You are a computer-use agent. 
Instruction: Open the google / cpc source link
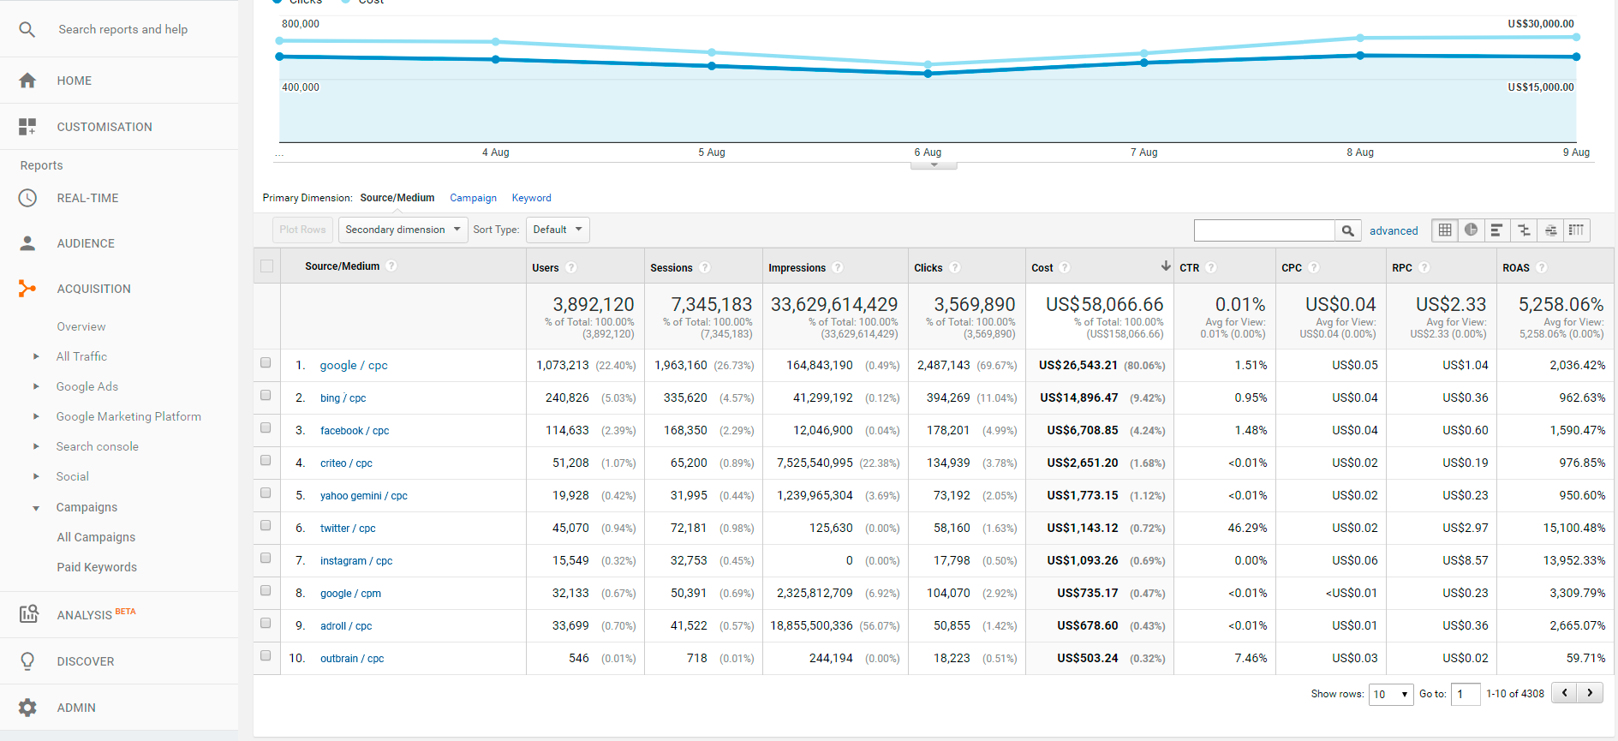[354, 365]
